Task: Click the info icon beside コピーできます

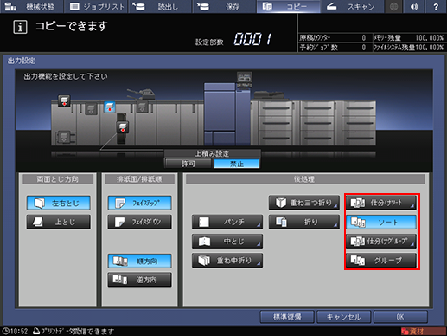Action: pos(20,27)
